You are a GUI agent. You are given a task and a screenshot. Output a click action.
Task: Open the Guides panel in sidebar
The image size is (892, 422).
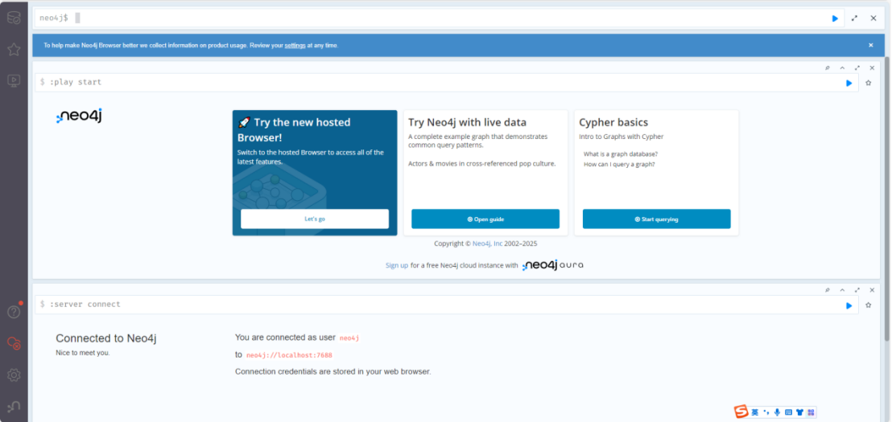tap(14, 80)
